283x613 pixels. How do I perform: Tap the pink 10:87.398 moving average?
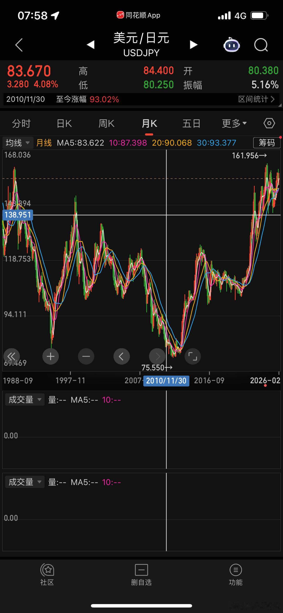(x=128, y=143)
